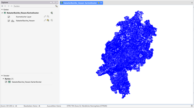The image size is (194, 108).
Task: Collapse the KatasterBezirke_Hessen Kartenfenster tree node
Action: (x=2, y=13)
